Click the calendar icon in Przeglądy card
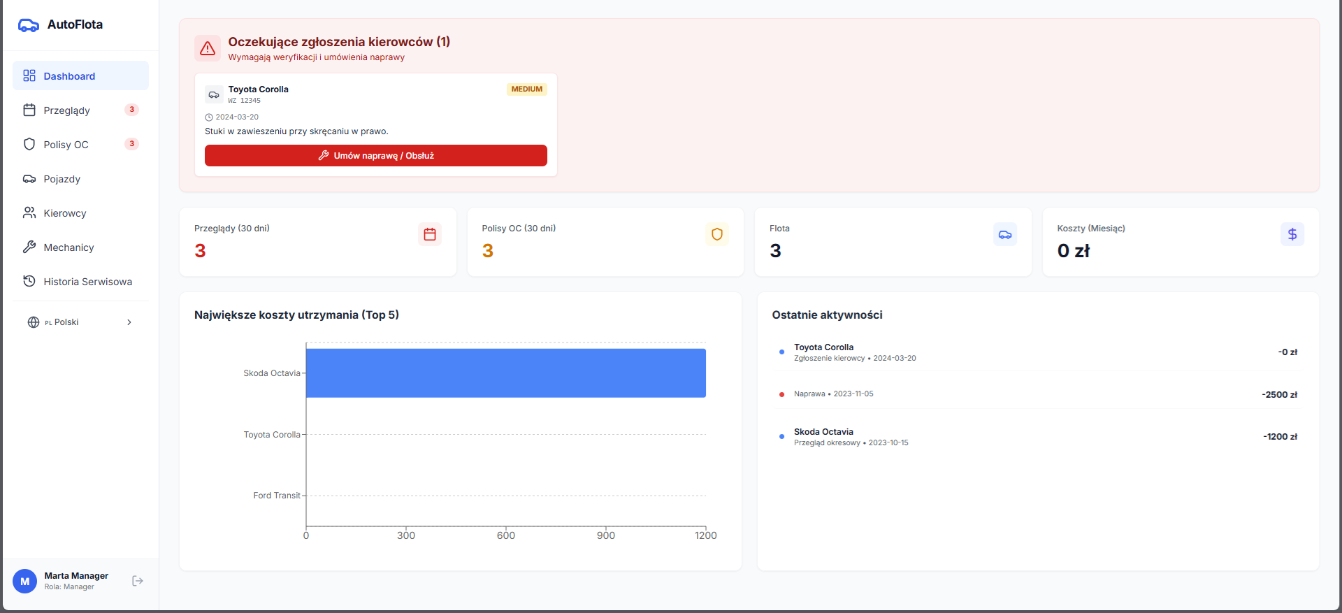The height and width of the screenshot is (613, 1342). point(430,234)
